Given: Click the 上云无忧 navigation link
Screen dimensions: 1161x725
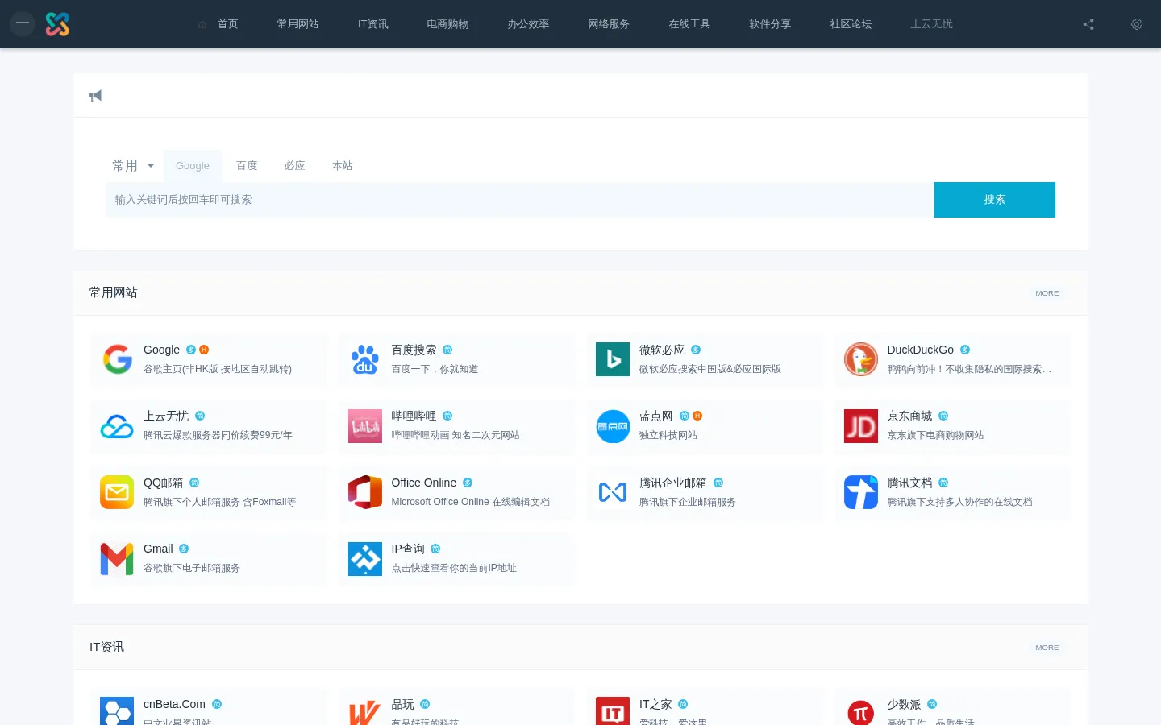Looking at the screenshot, I should tap(932, 24).
